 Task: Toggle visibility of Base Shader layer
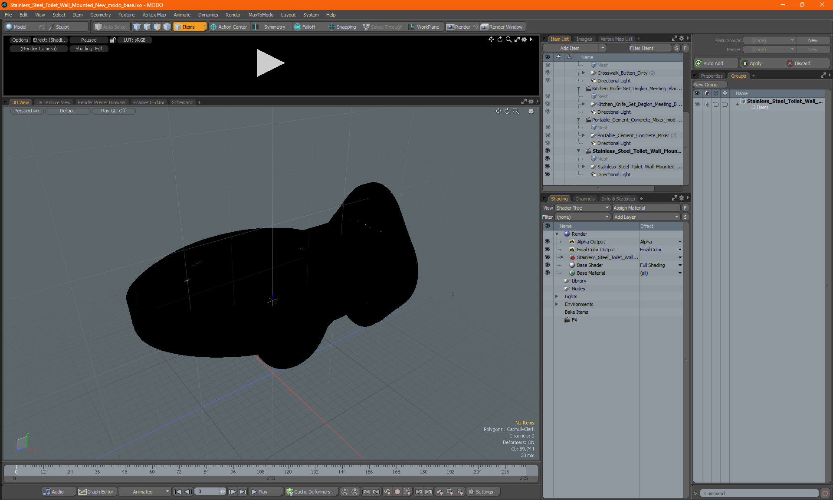tap(547, 265)
